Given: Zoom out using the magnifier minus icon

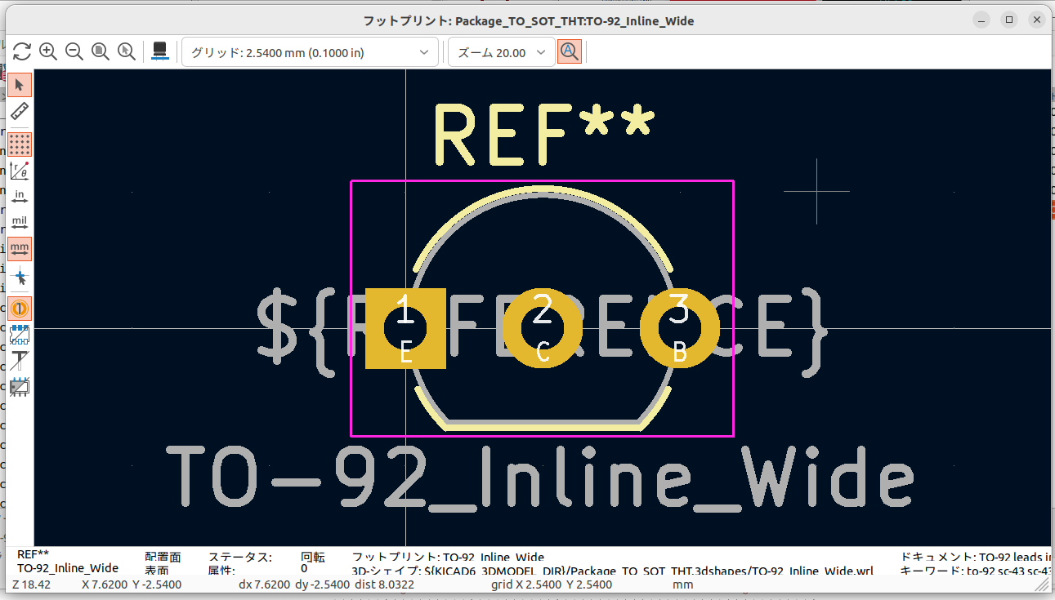Looking at the screenshot, I should pyautogui.click(x=74, y=52).
